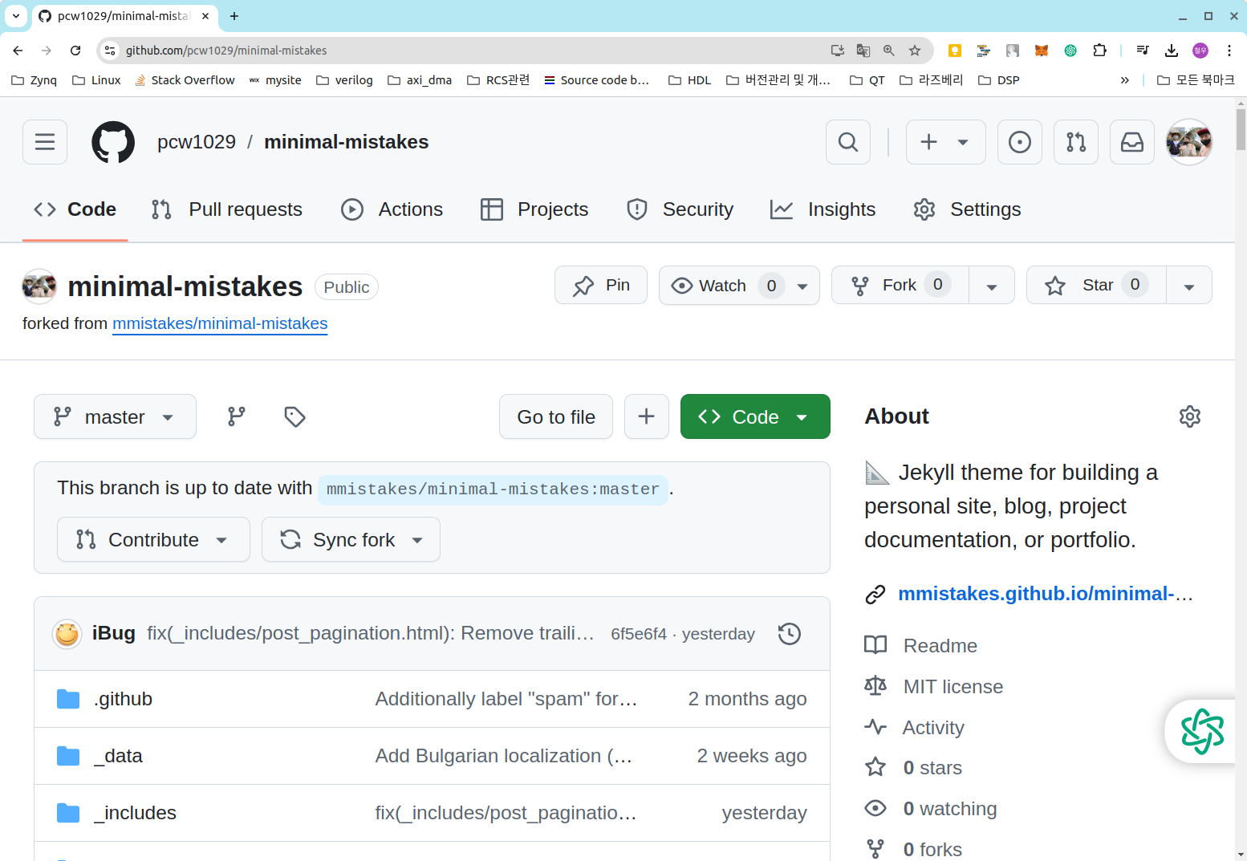Open commit history clock icon
1247x861 pixels.
[790, 634]
